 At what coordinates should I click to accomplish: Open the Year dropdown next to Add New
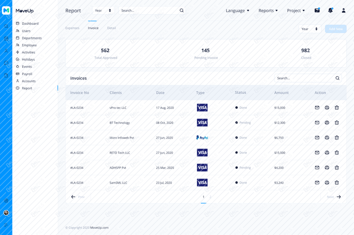(310, 29)
